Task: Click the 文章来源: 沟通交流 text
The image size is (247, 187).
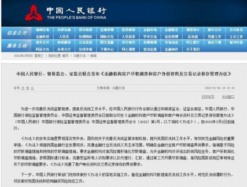Action: [111, 88]
